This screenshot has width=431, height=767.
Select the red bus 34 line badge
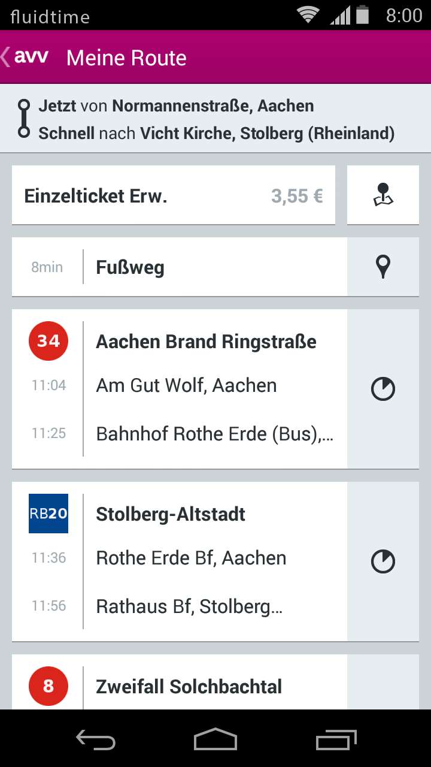click(x=48, y=341)
